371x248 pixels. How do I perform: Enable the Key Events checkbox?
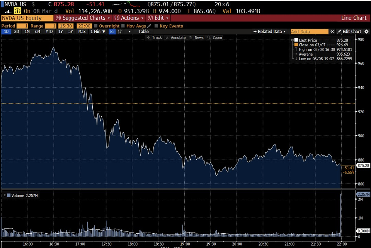click(156, 26)
